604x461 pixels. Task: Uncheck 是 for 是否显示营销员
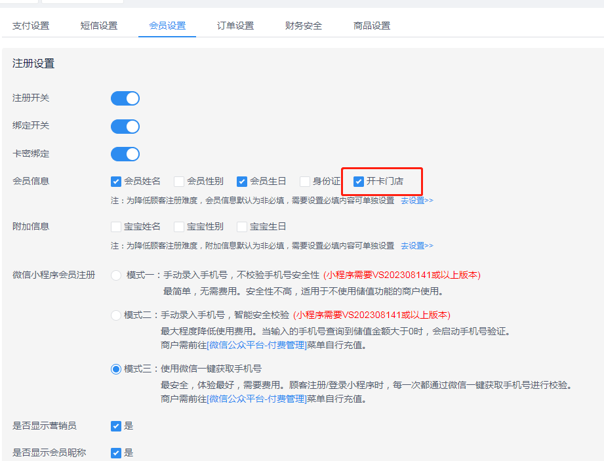click(x=116, y=426)
